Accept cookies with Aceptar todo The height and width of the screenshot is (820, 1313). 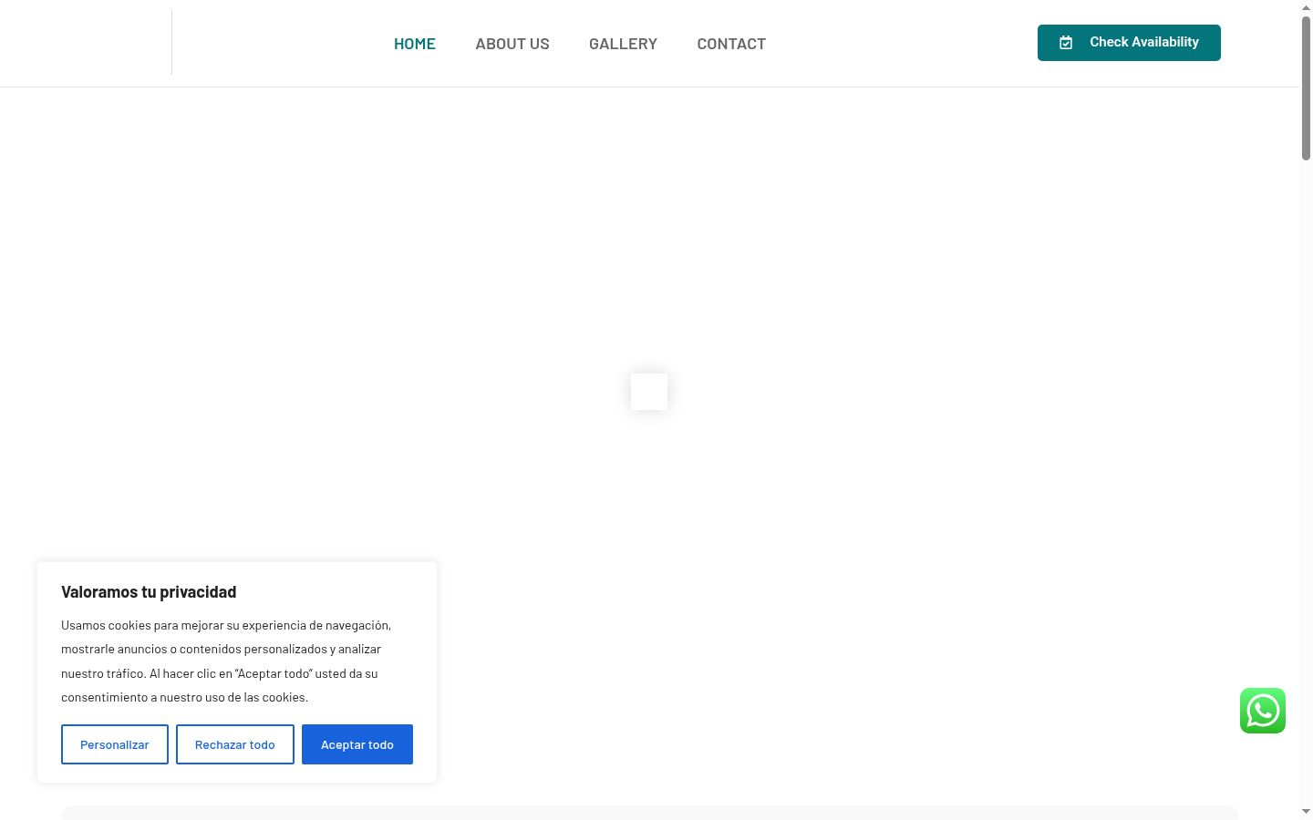pos(357,744)
